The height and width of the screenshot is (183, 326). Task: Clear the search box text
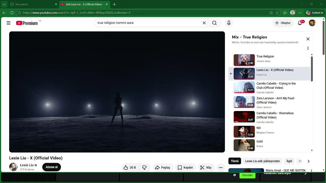point(204,23)
